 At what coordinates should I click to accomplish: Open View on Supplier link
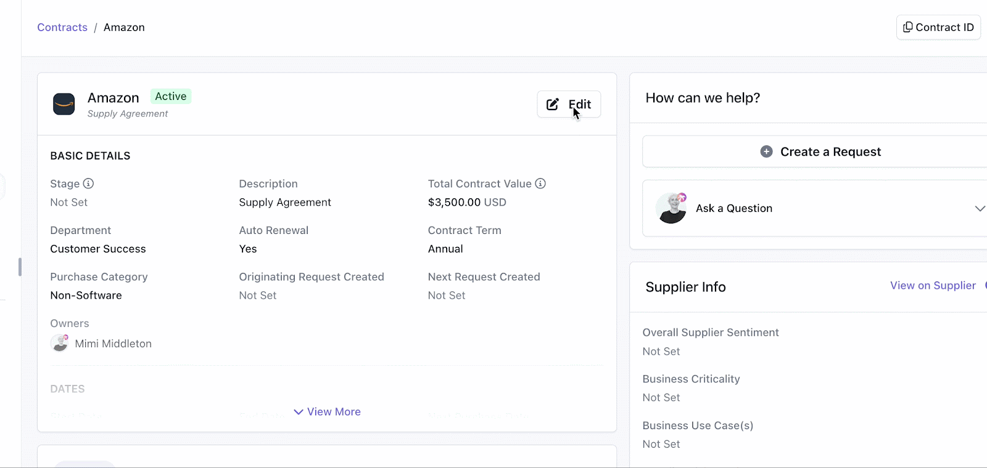[933, 285]
